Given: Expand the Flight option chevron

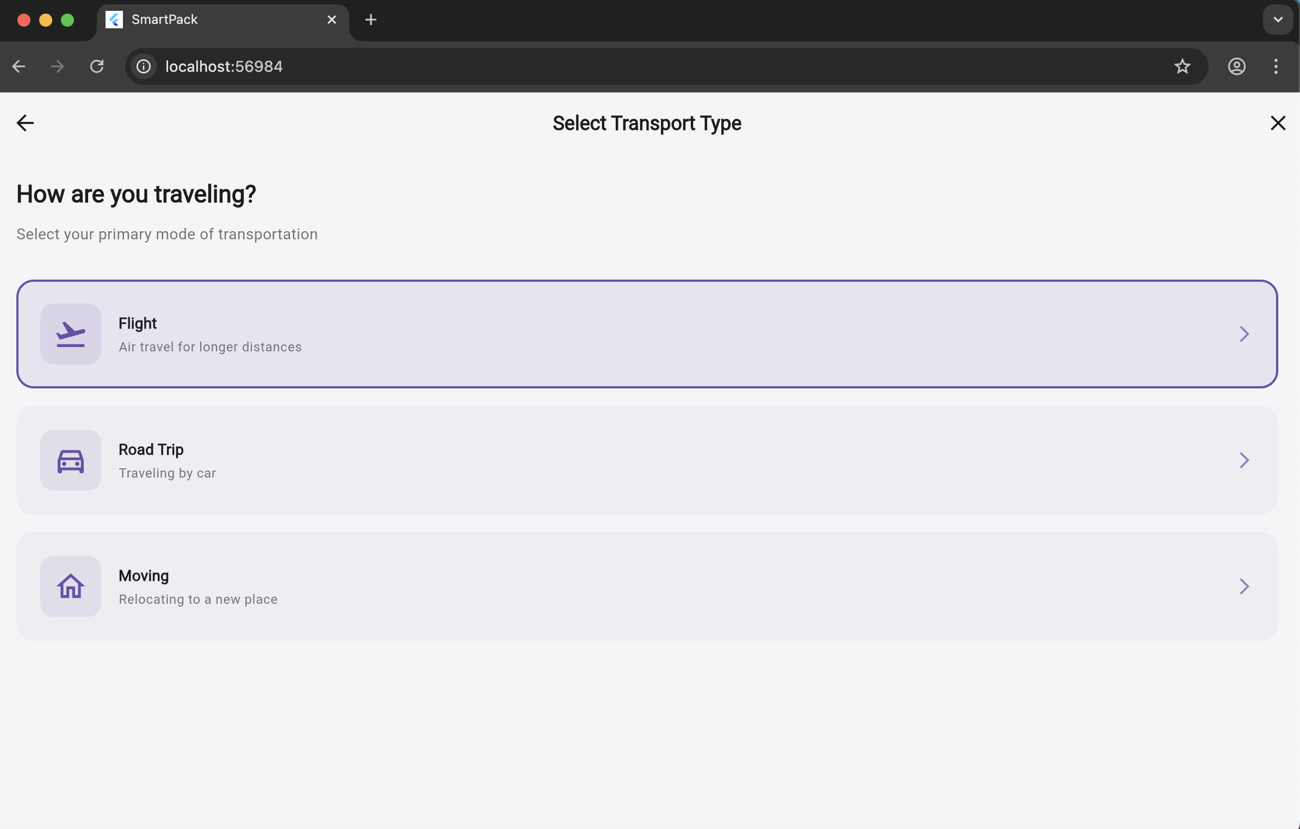Looking at the screenshot, I should coord(1244,334).
